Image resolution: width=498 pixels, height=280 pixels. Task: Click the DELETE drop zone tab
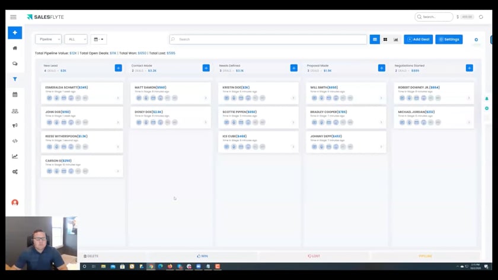pos(91,256)
